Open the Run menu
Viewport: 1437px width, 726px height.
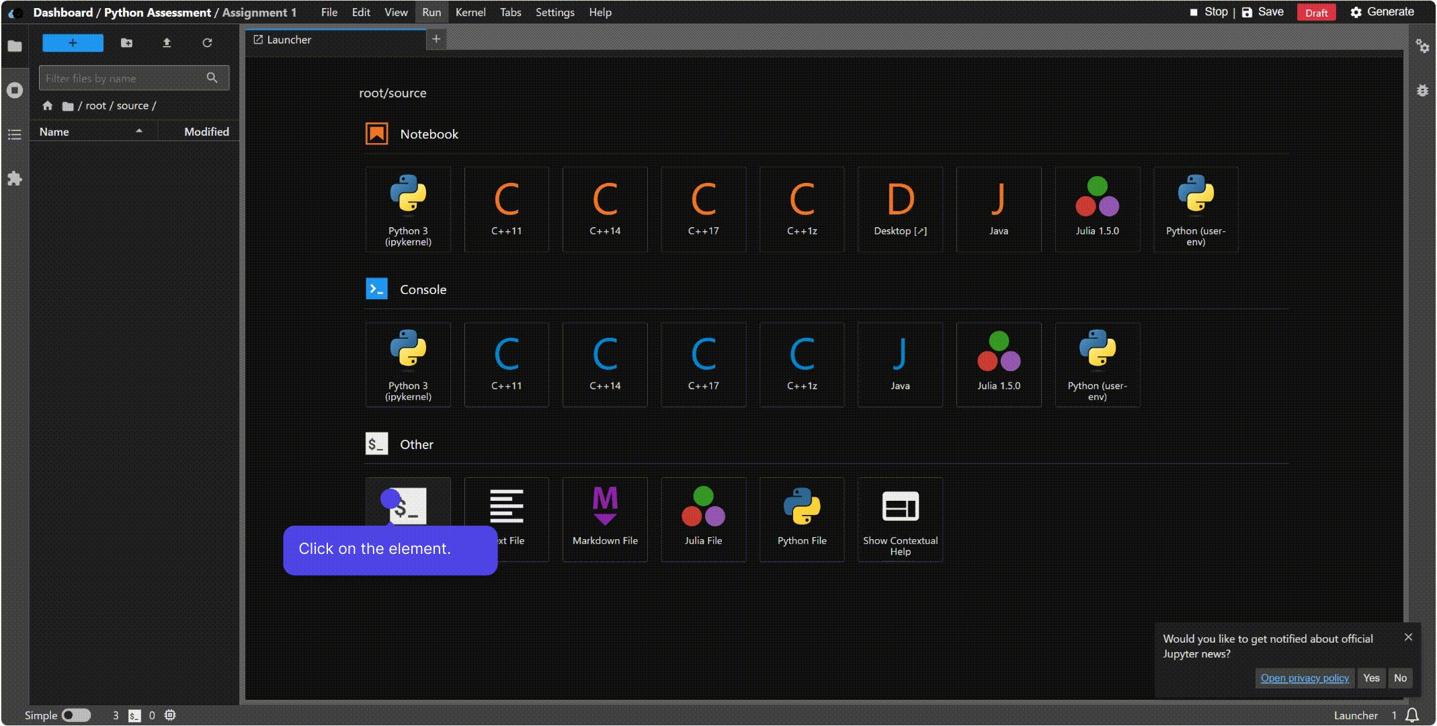(432, 12)
